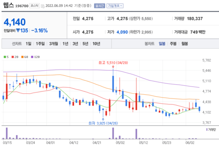219x148 pixels.
Task: Click the 03/15 date axis label
Action: pos(7,143)
